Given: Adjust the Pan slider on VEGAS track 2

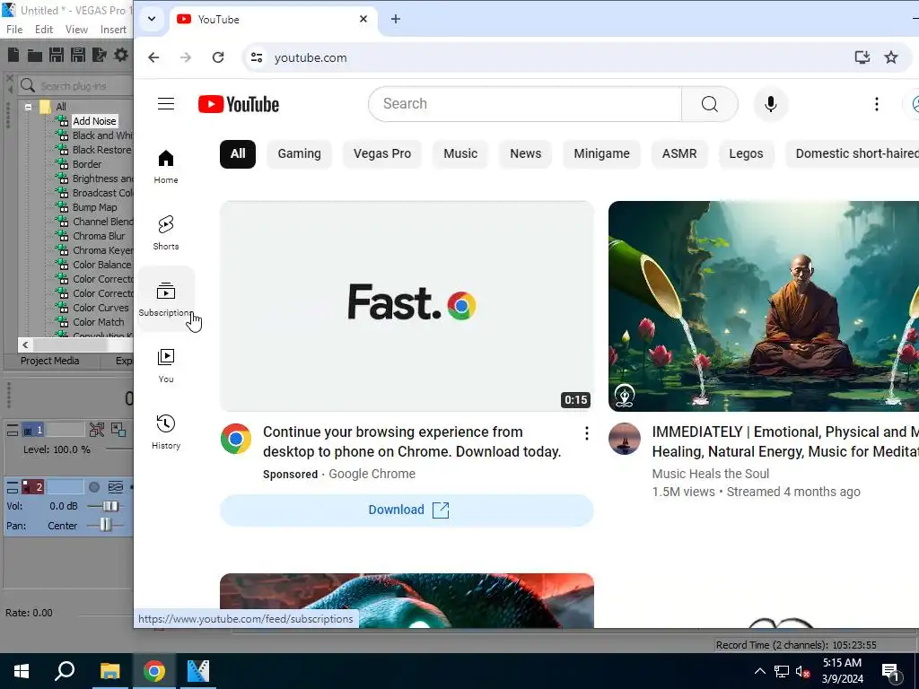Looking at the screenshot, I should 105,526.
